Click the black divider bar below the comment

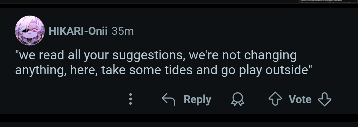[x=179, y=118]
